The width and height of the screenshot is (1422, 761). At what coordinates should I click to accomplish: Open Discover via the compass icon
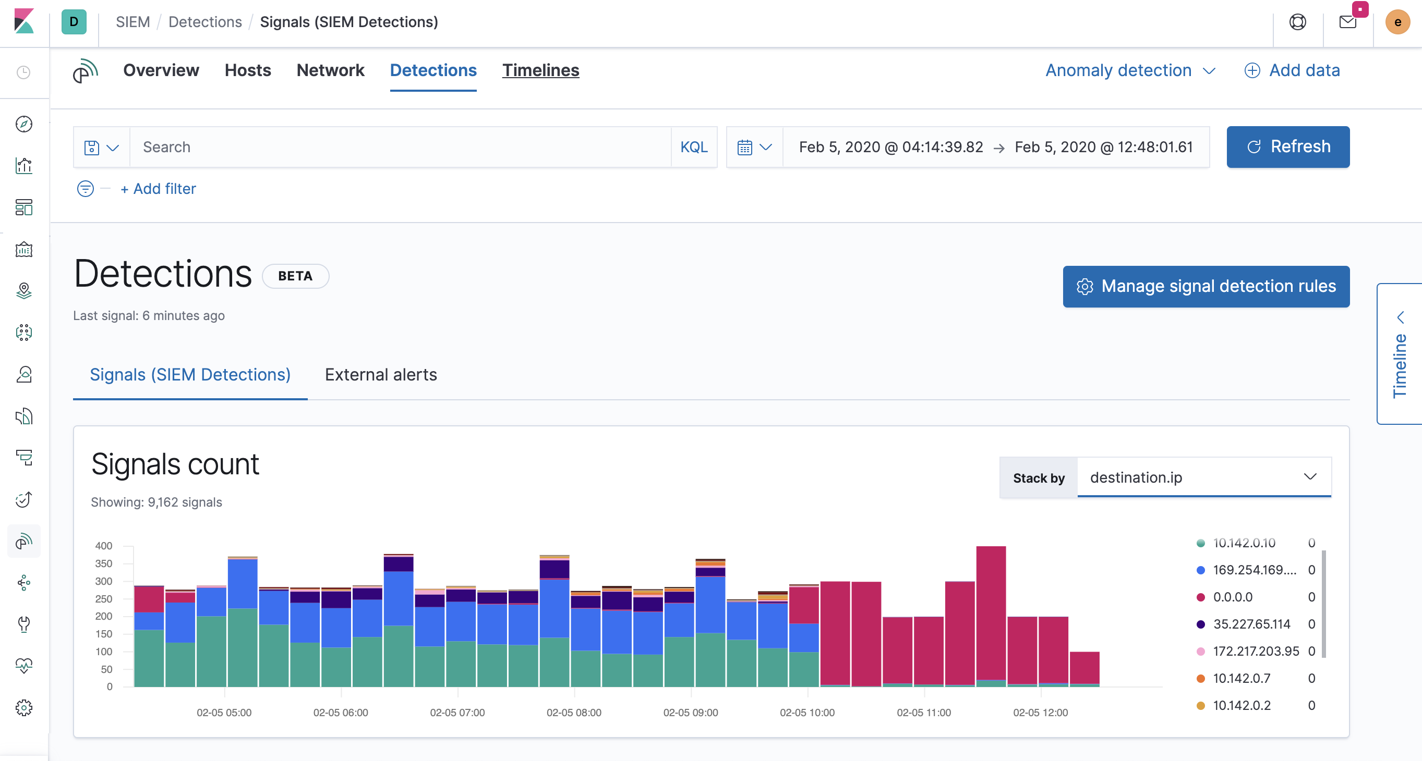[x=24, y=124]
